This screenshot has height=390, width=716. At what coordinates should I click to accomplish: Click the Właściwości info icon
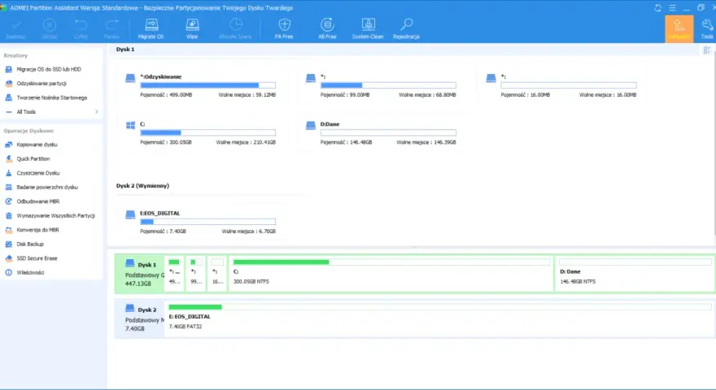click(x=9, y=272)
